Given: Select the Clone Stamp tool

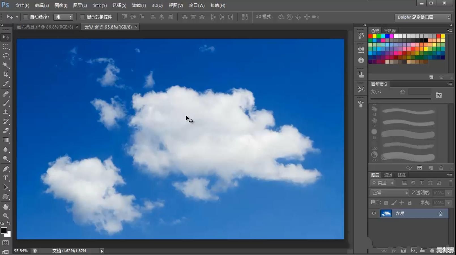Looking at the screenshot, I should click(6, 112).
